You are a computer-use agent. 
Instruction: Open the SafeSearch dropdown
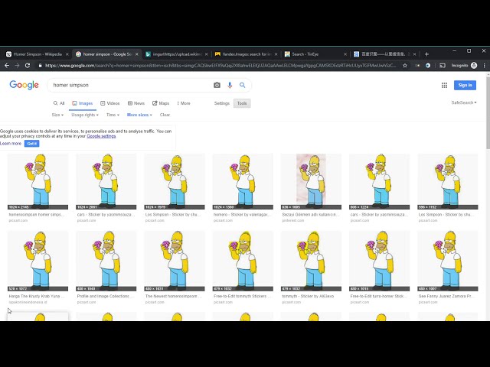[464, 102]
